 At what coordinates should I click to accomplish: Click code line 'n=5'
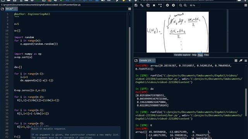[16, 24]
